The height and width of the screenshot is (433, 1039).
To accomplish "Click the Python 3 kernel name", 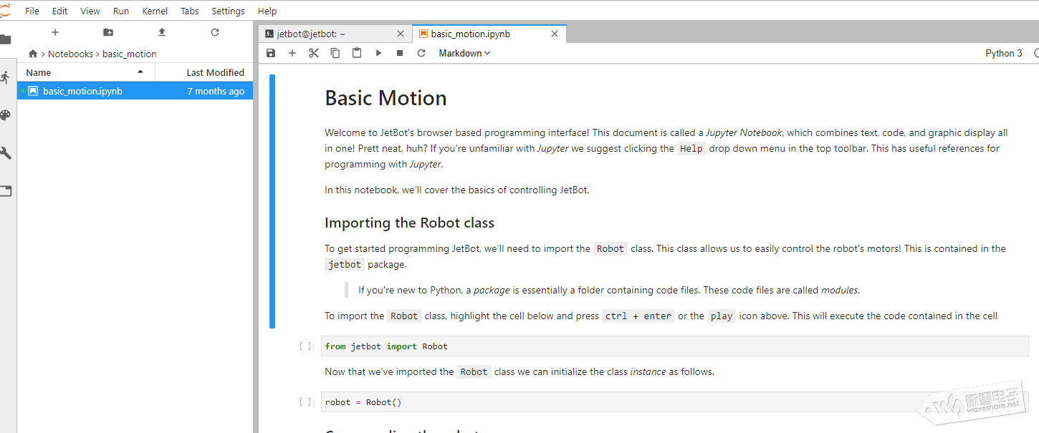I will (x=1003, y=53).
